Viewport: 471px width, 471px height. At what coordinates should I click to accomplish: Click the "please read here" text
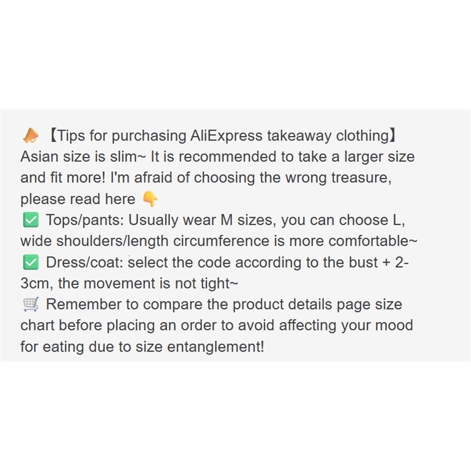click(78, 200)
